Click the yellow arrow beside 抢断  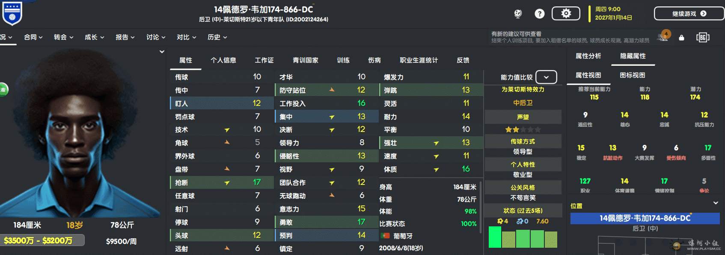(227, 183)
